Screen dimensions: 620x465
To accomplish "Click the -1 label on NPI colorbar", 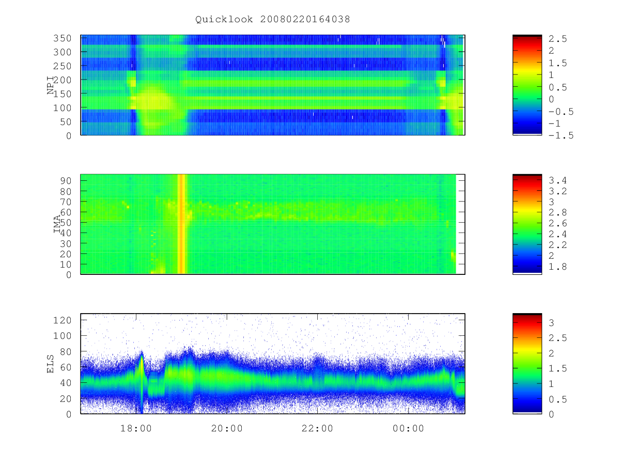I will [x=555, y=123].
